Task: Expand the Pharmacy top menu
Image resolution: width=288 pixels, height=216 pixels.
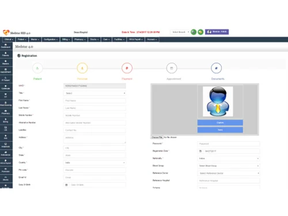Action: point(80,39)
